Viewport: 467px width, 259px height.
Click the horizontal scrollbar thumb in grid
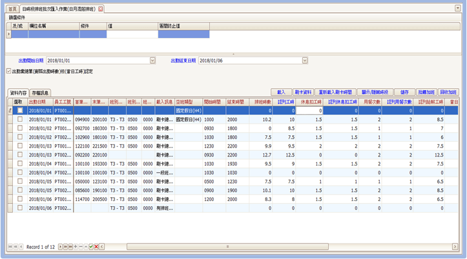point(227,247)
